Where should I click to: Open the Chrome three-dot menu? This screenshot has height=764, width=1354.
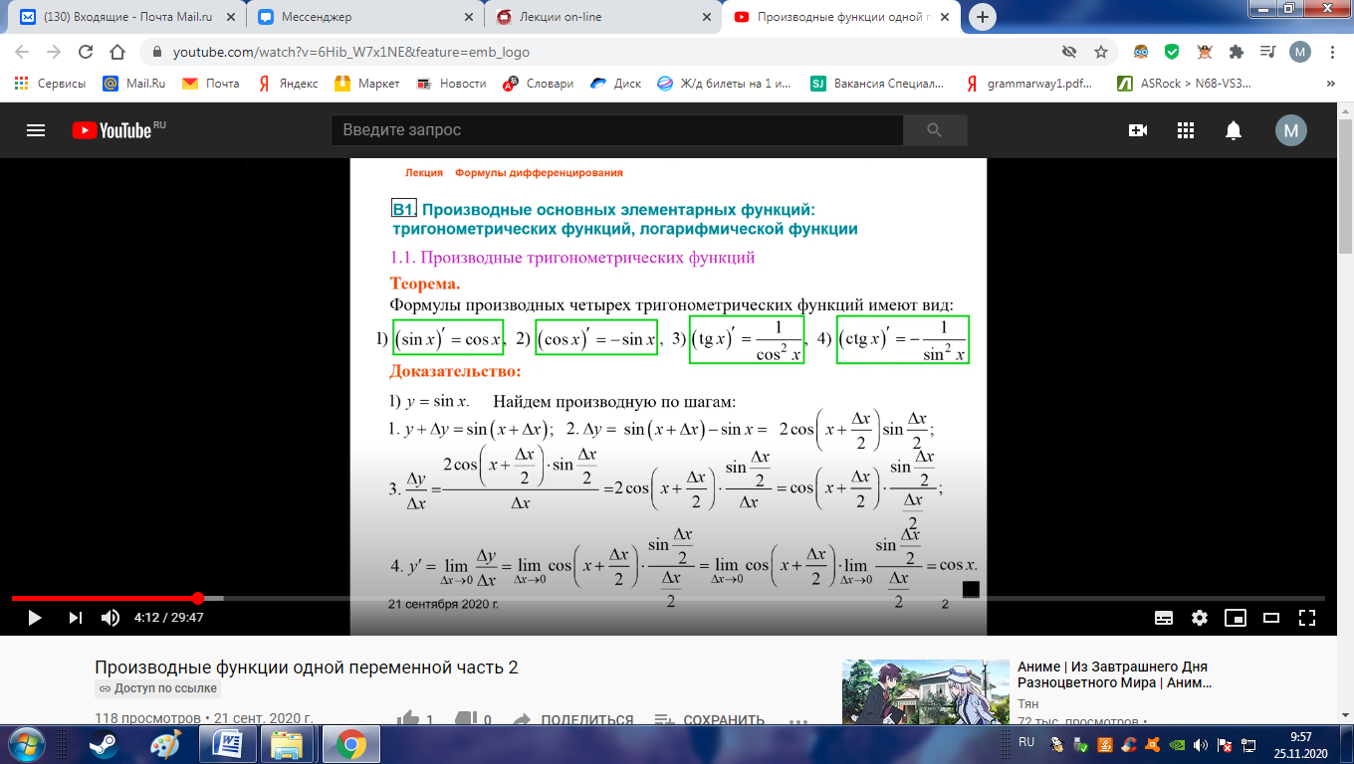(x=1332, y=52)
